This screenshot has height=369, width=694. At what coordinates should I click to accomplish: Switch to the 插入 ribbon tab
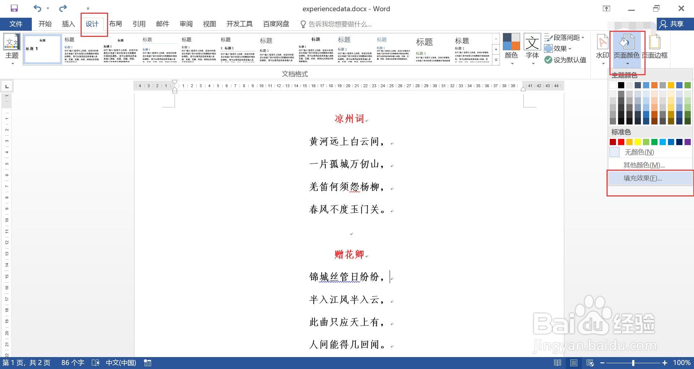click(x=68, y=24)
